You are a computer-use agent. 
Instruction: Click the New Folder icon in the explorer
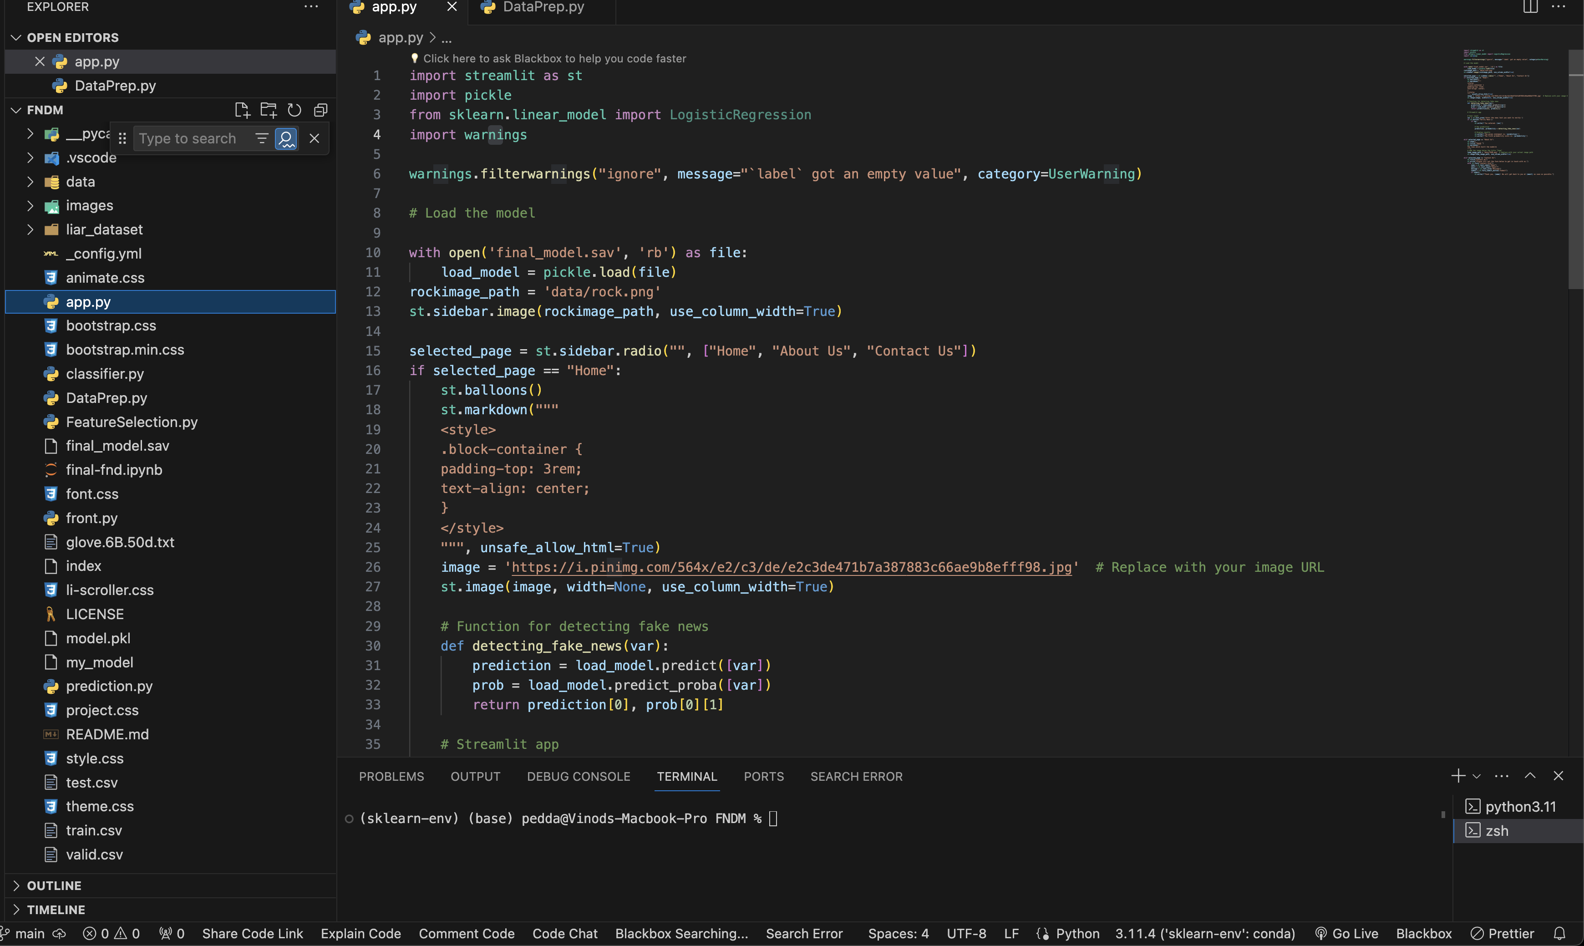[x=268, y=110]
